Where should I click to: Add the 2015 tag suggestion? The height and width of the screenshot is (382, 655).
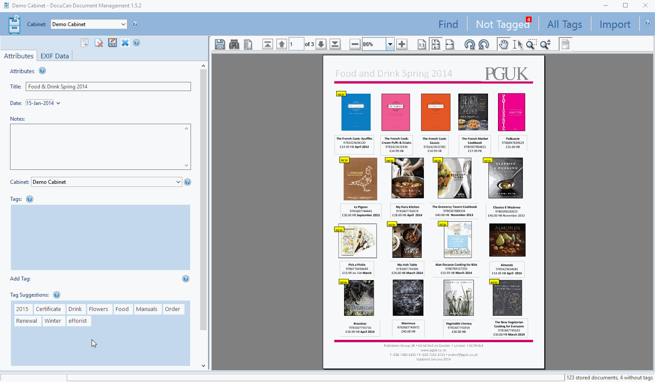[22, 309]
